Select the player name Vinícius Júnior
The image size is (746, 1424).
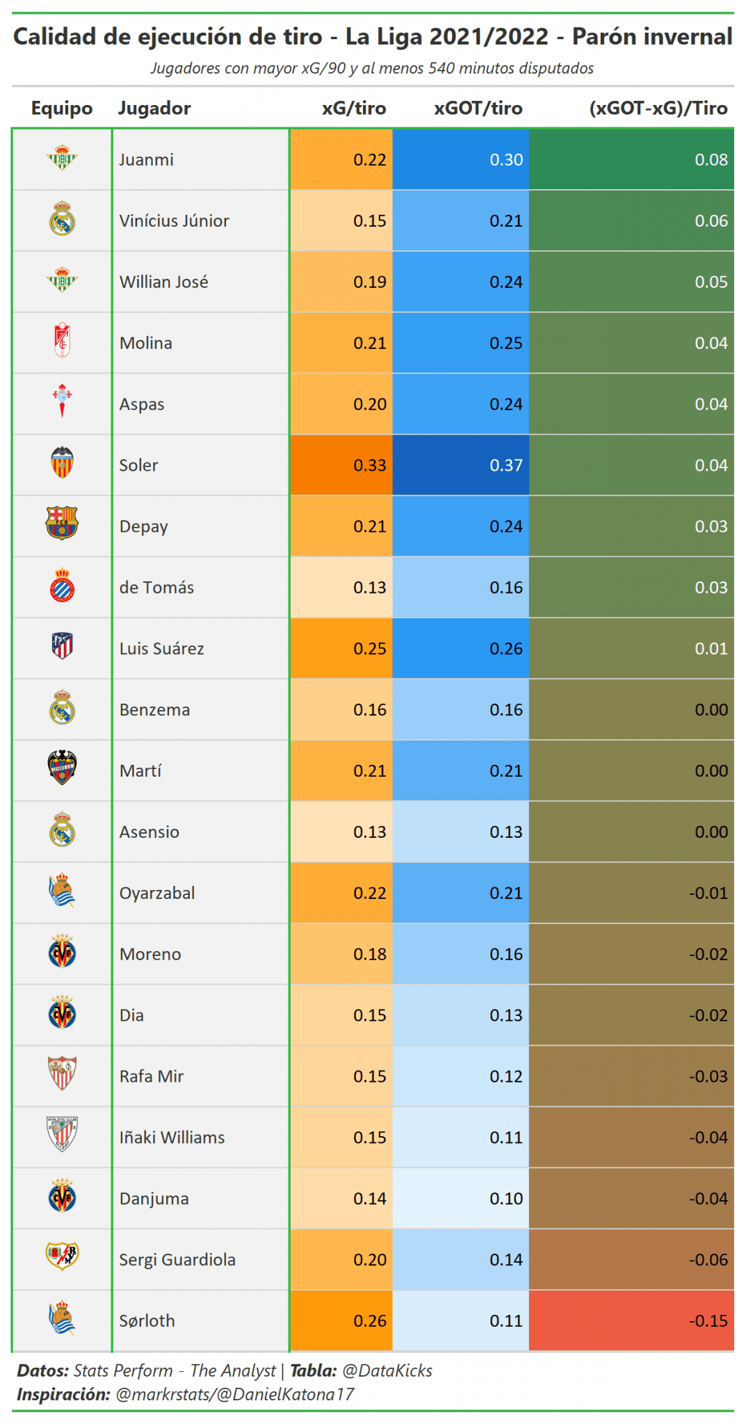pyautogui.click(x=175, y=221)
